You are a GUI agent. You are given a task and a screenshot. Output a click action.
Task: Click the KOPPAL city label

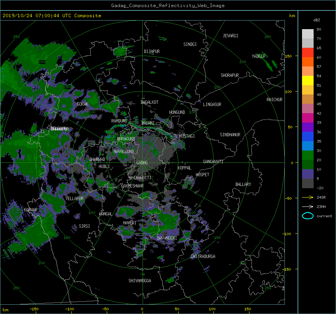(184, 168)
